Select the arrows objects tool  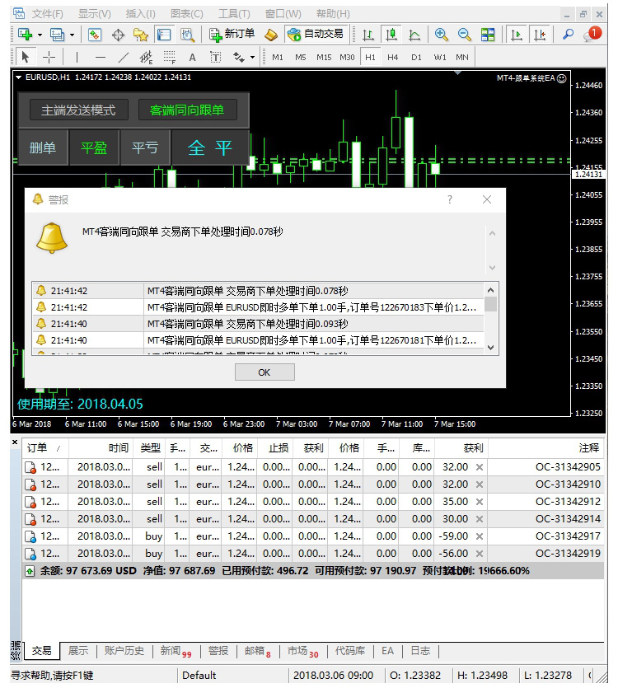pos(239,57)
